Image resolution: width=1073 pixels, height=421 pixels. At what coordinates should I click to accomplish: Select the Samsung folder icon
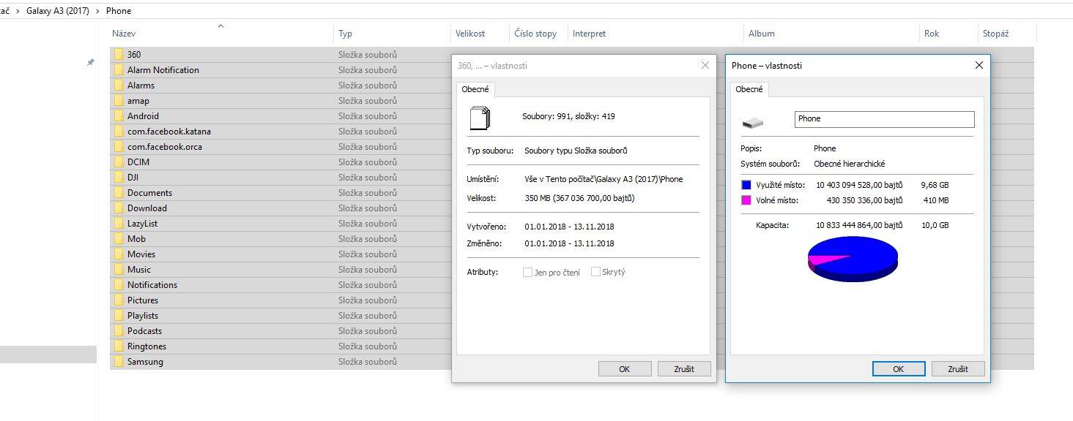point(118,362)
